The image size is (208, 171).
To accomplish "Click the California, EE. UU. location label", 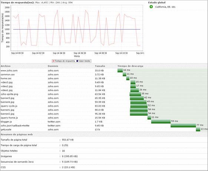I will [x=165, y=7].
